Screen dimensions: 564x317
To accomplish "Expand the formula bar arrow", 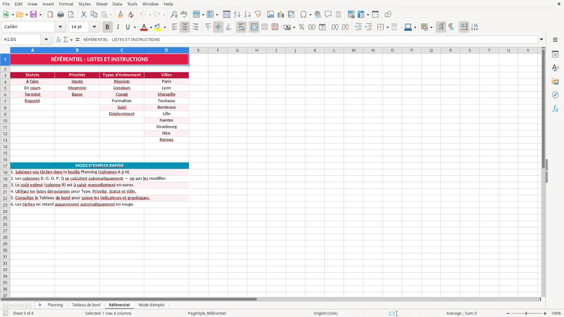I will [541, 39].
